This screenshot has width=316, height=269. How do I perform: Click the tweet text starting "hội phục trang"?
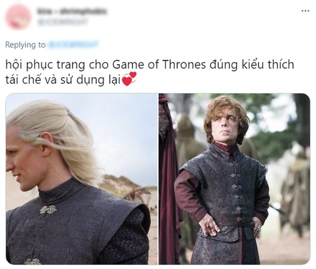[x=149, y=72]
